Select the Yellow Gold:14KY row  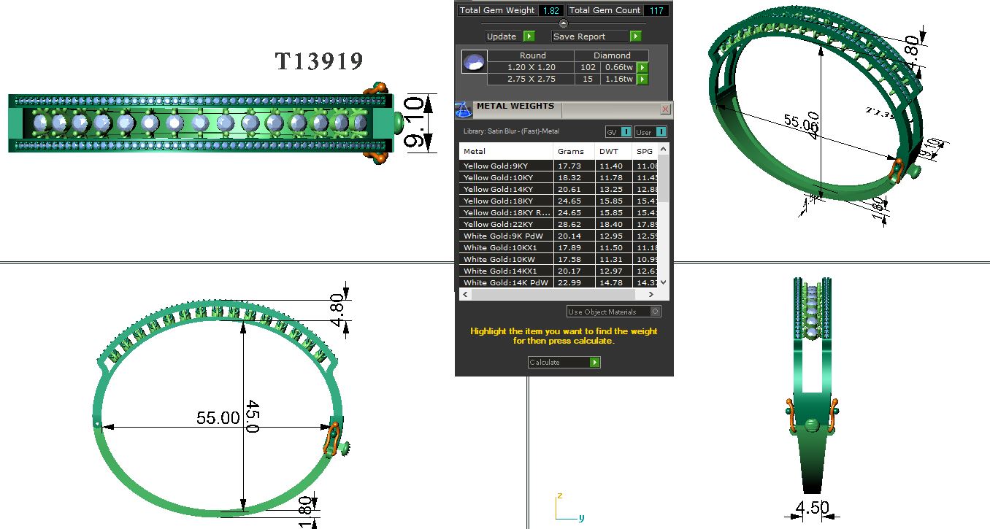[505, 189]
